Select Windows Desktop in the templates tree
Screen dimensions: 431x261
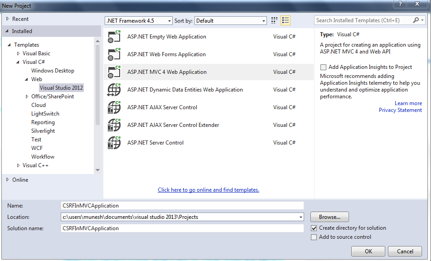click(x=53, y=71)
